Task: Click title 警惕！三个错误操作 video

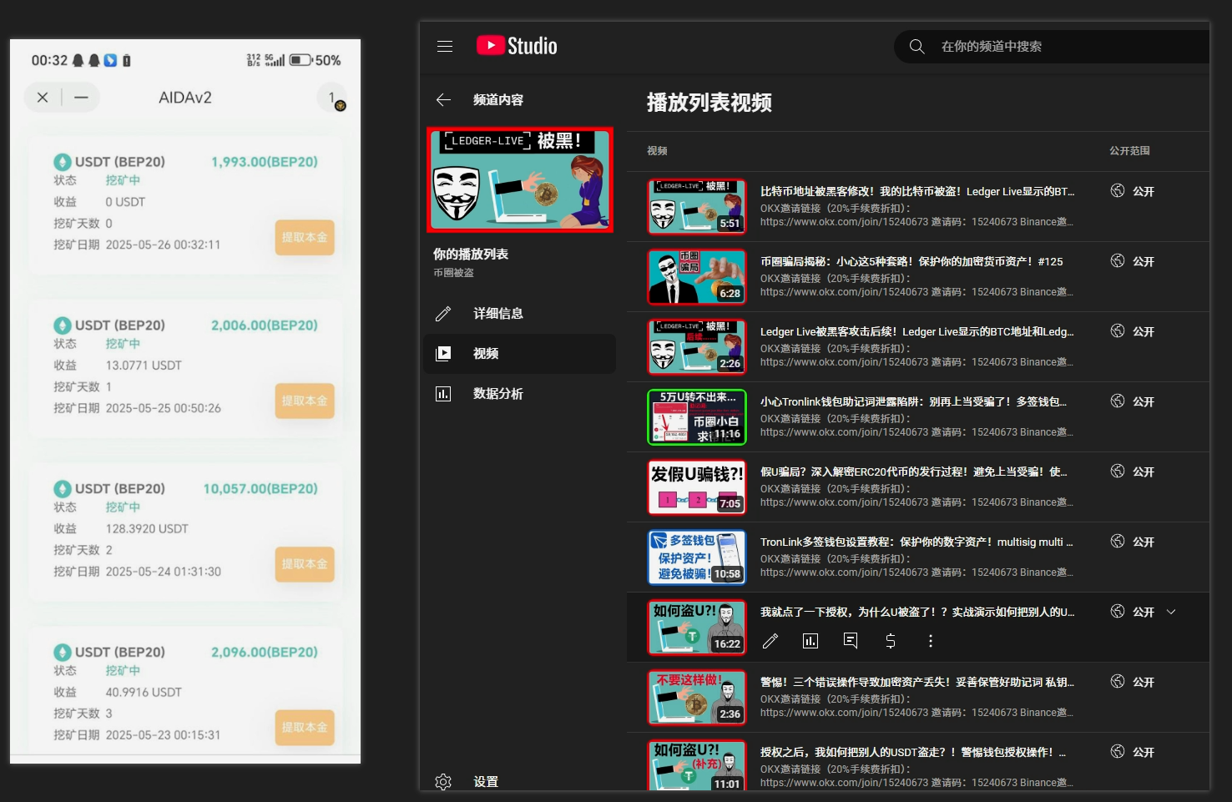Action: point(917,683)
